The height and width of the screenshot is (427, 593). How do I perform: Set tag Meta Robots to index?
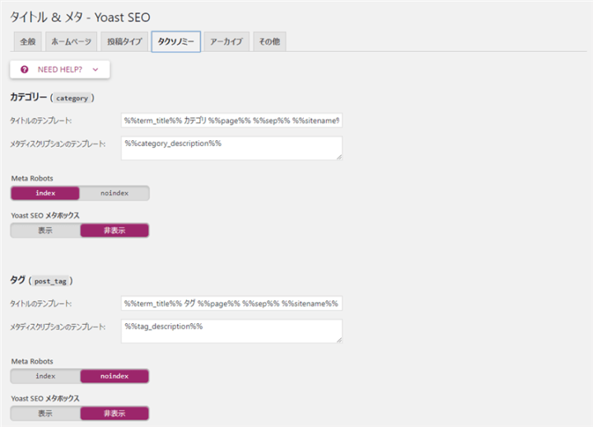point(45,376)
